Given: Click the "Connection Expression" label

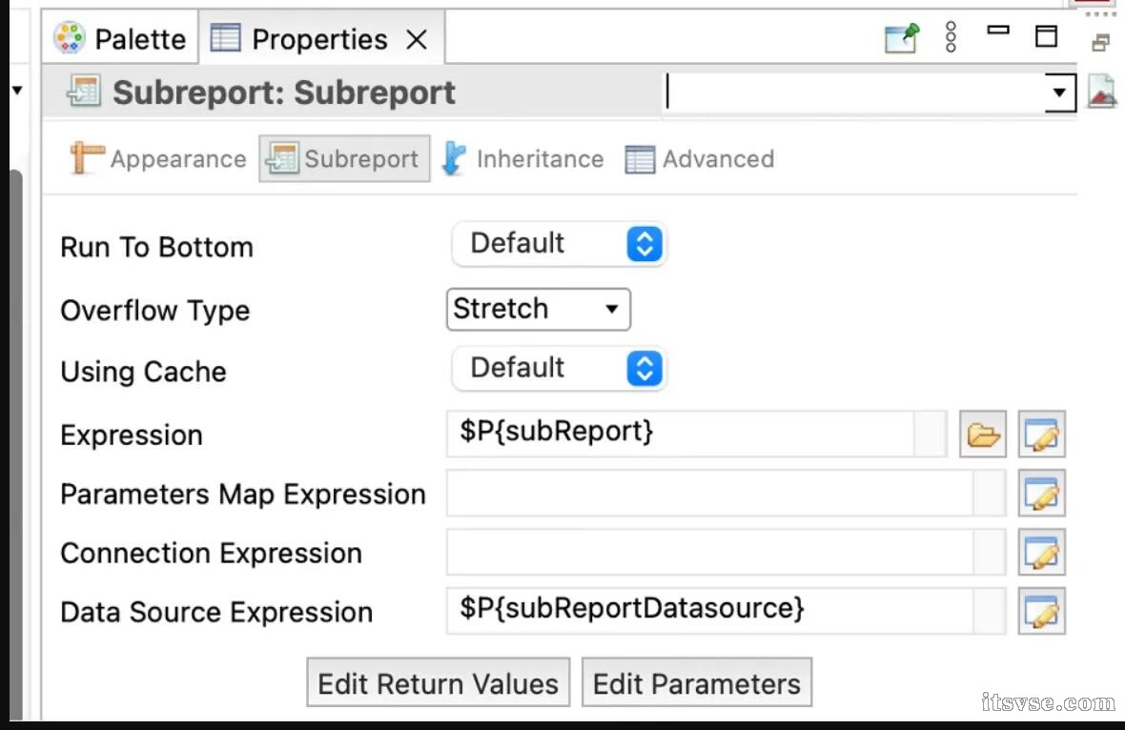Looking at the screenshot, I should (212, 553).
